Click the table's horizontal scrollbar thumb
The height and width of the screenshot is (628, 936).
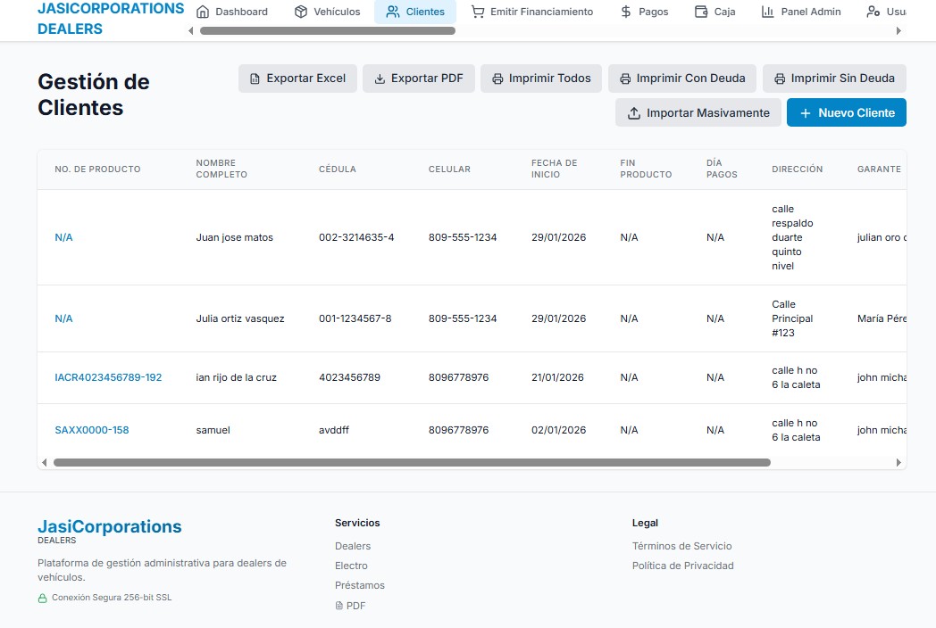click(x=411, y=463)
